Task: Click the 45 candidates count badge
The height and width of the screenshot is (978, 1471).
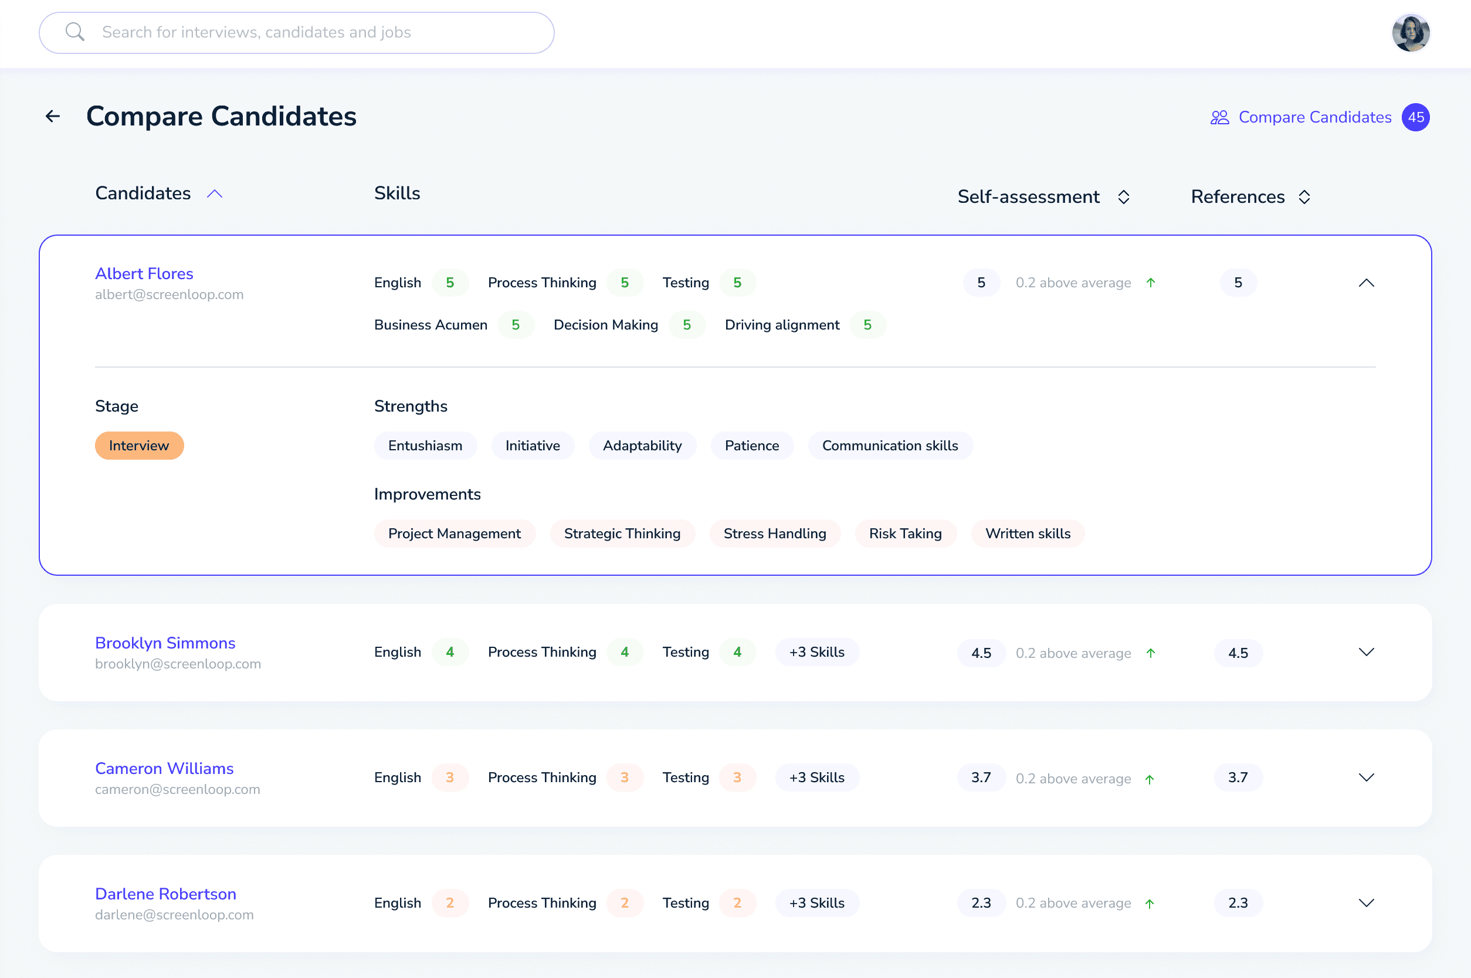Action: (1415, 117)
